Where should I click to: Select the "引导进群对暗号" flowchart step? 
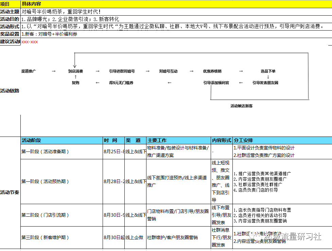(122, 71)
